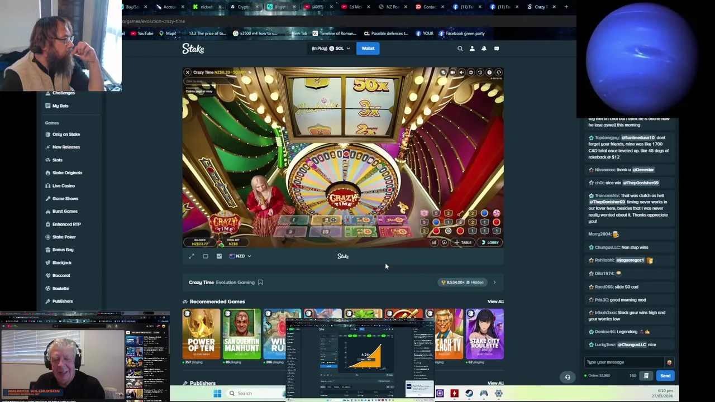Select New Releases in sidebar

[x=66, y=147]
